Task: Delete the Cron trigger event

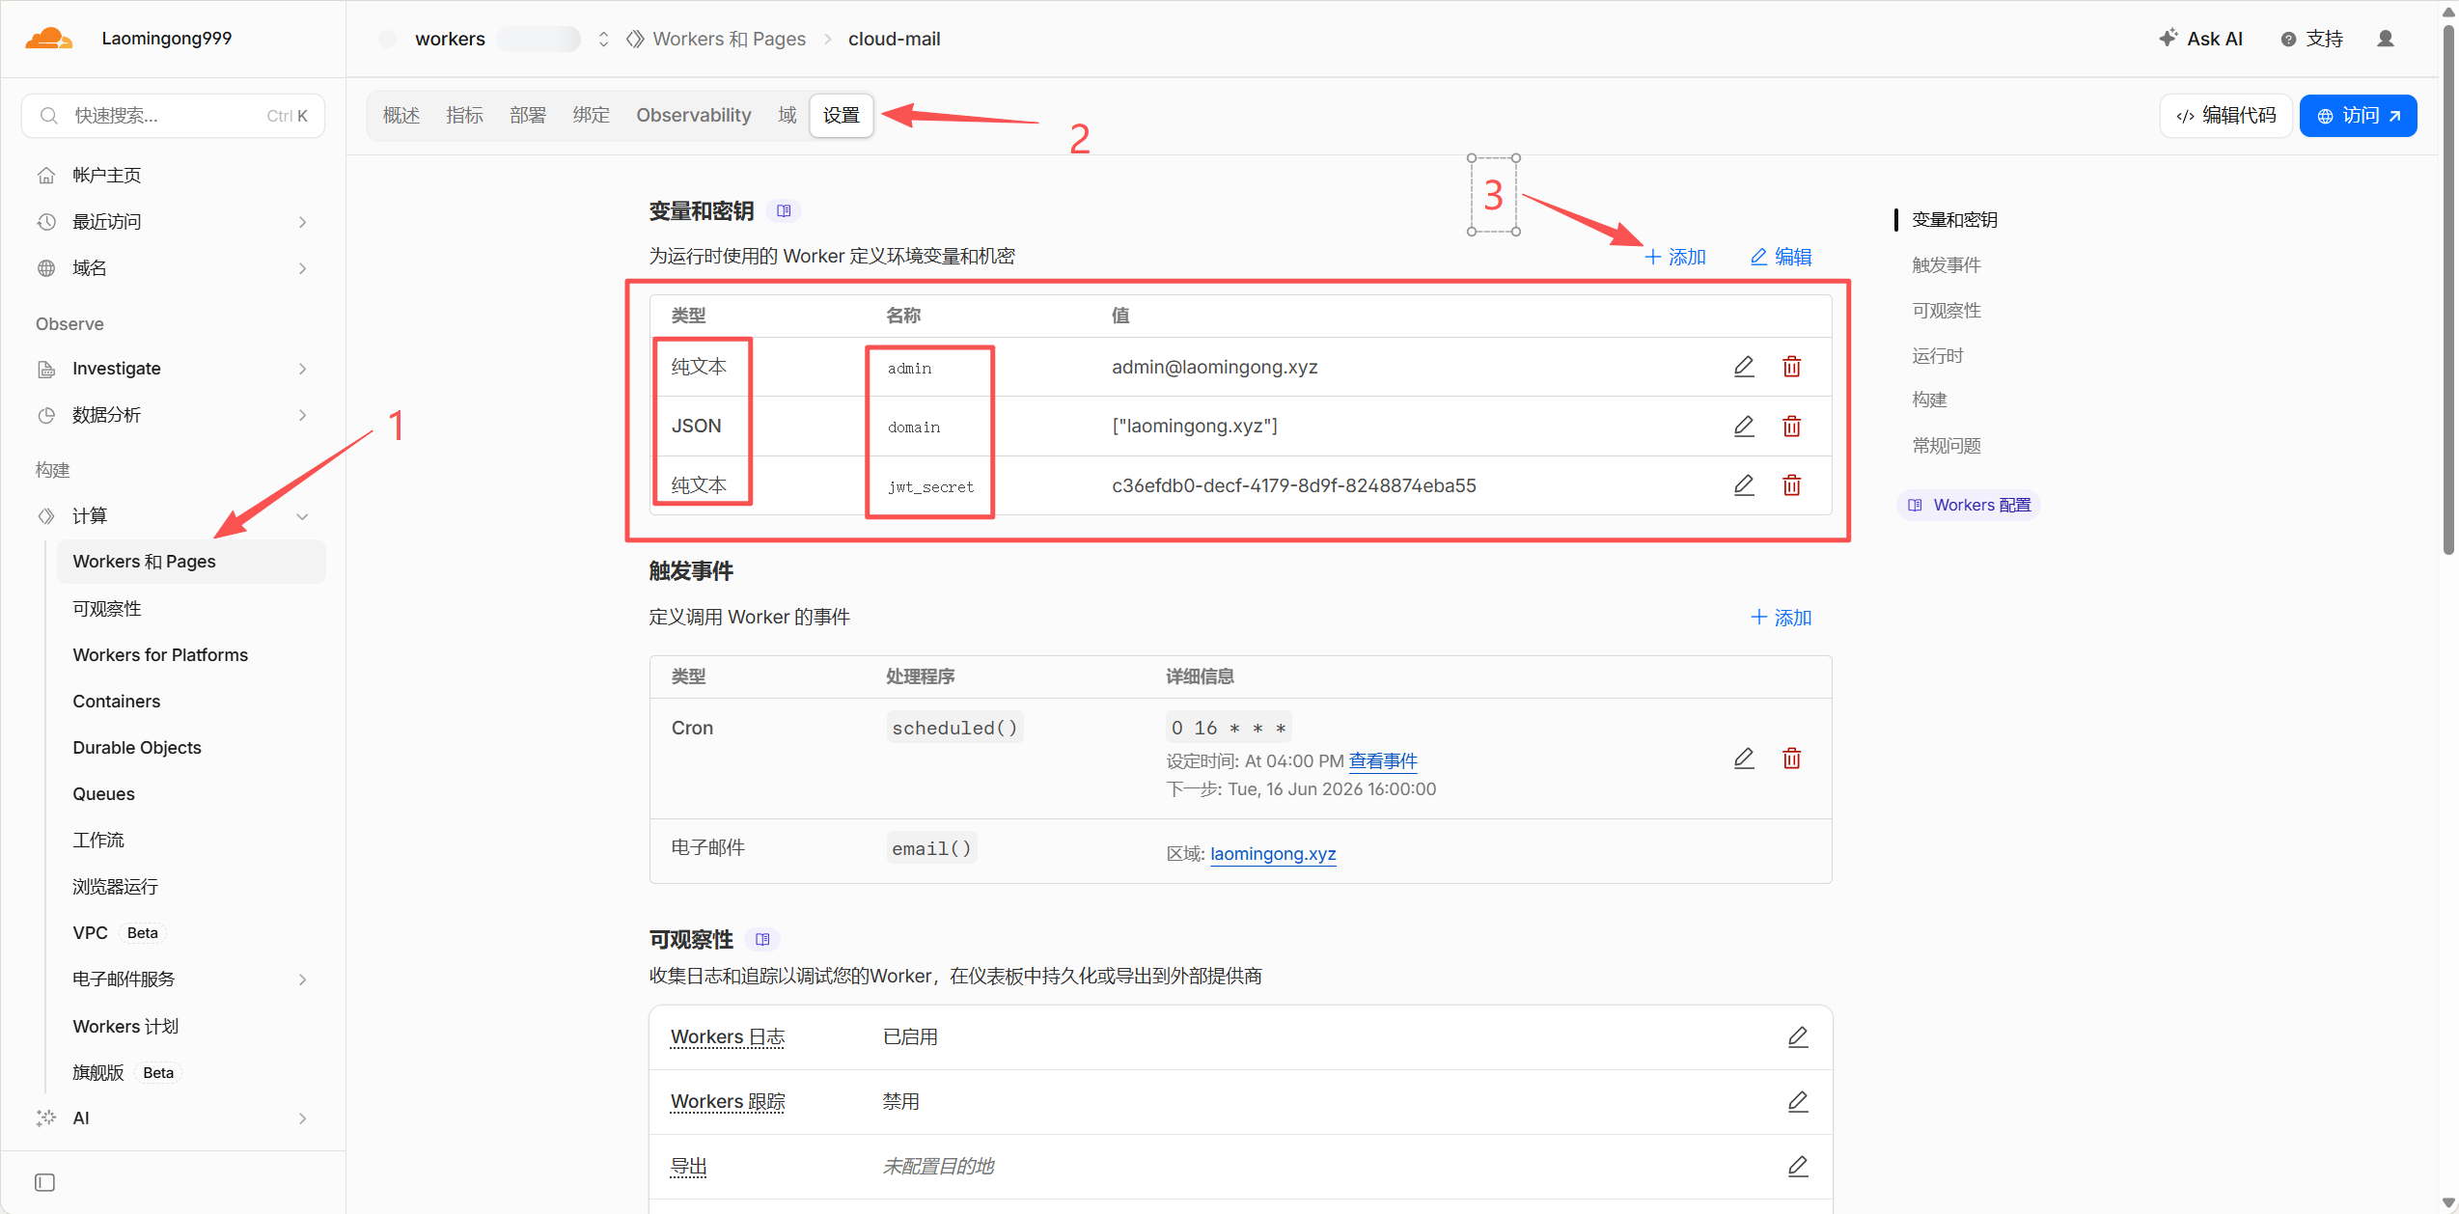Action: coord(1792,759)
